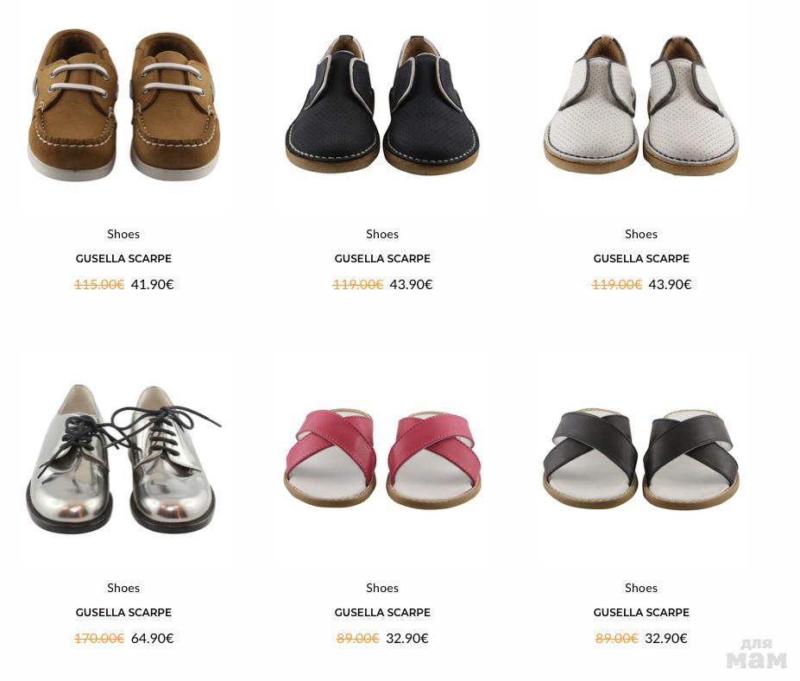Open the white perforated slip-on shoes image
Image resolution: width=800 pixels, height=681 pixels.
(641, 104)
